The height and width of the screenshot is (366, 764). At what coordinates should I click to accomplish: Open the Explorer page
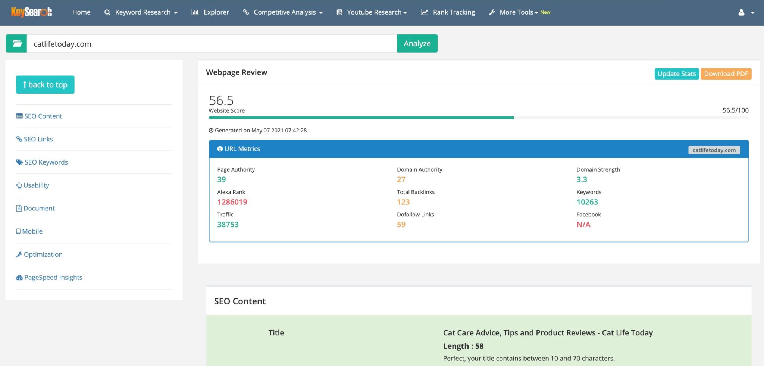tap(216, 12)
